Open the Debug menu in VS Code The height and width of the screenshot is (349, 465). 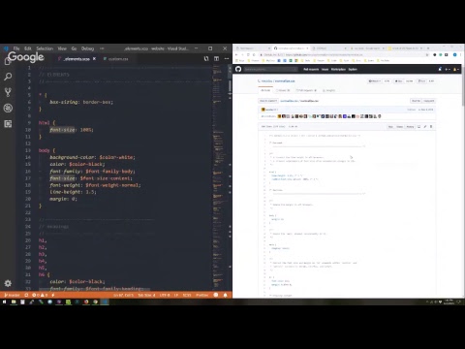pos(87,48)
